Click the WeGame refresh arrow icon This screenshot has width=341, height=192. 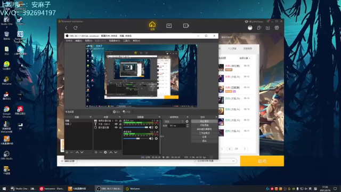(x=76, y=28)
